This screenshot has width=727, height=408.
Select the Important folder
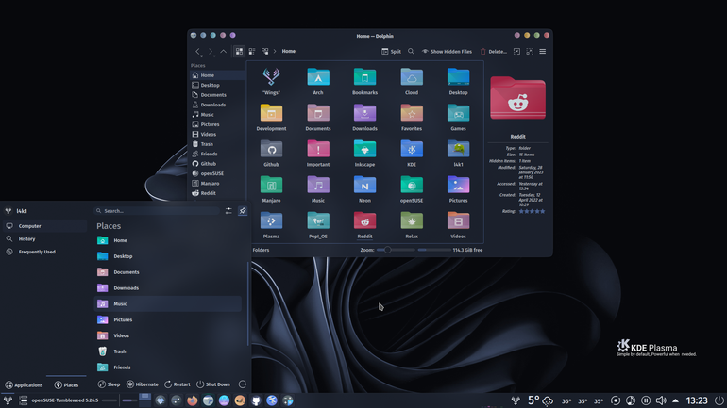[318, 153]
